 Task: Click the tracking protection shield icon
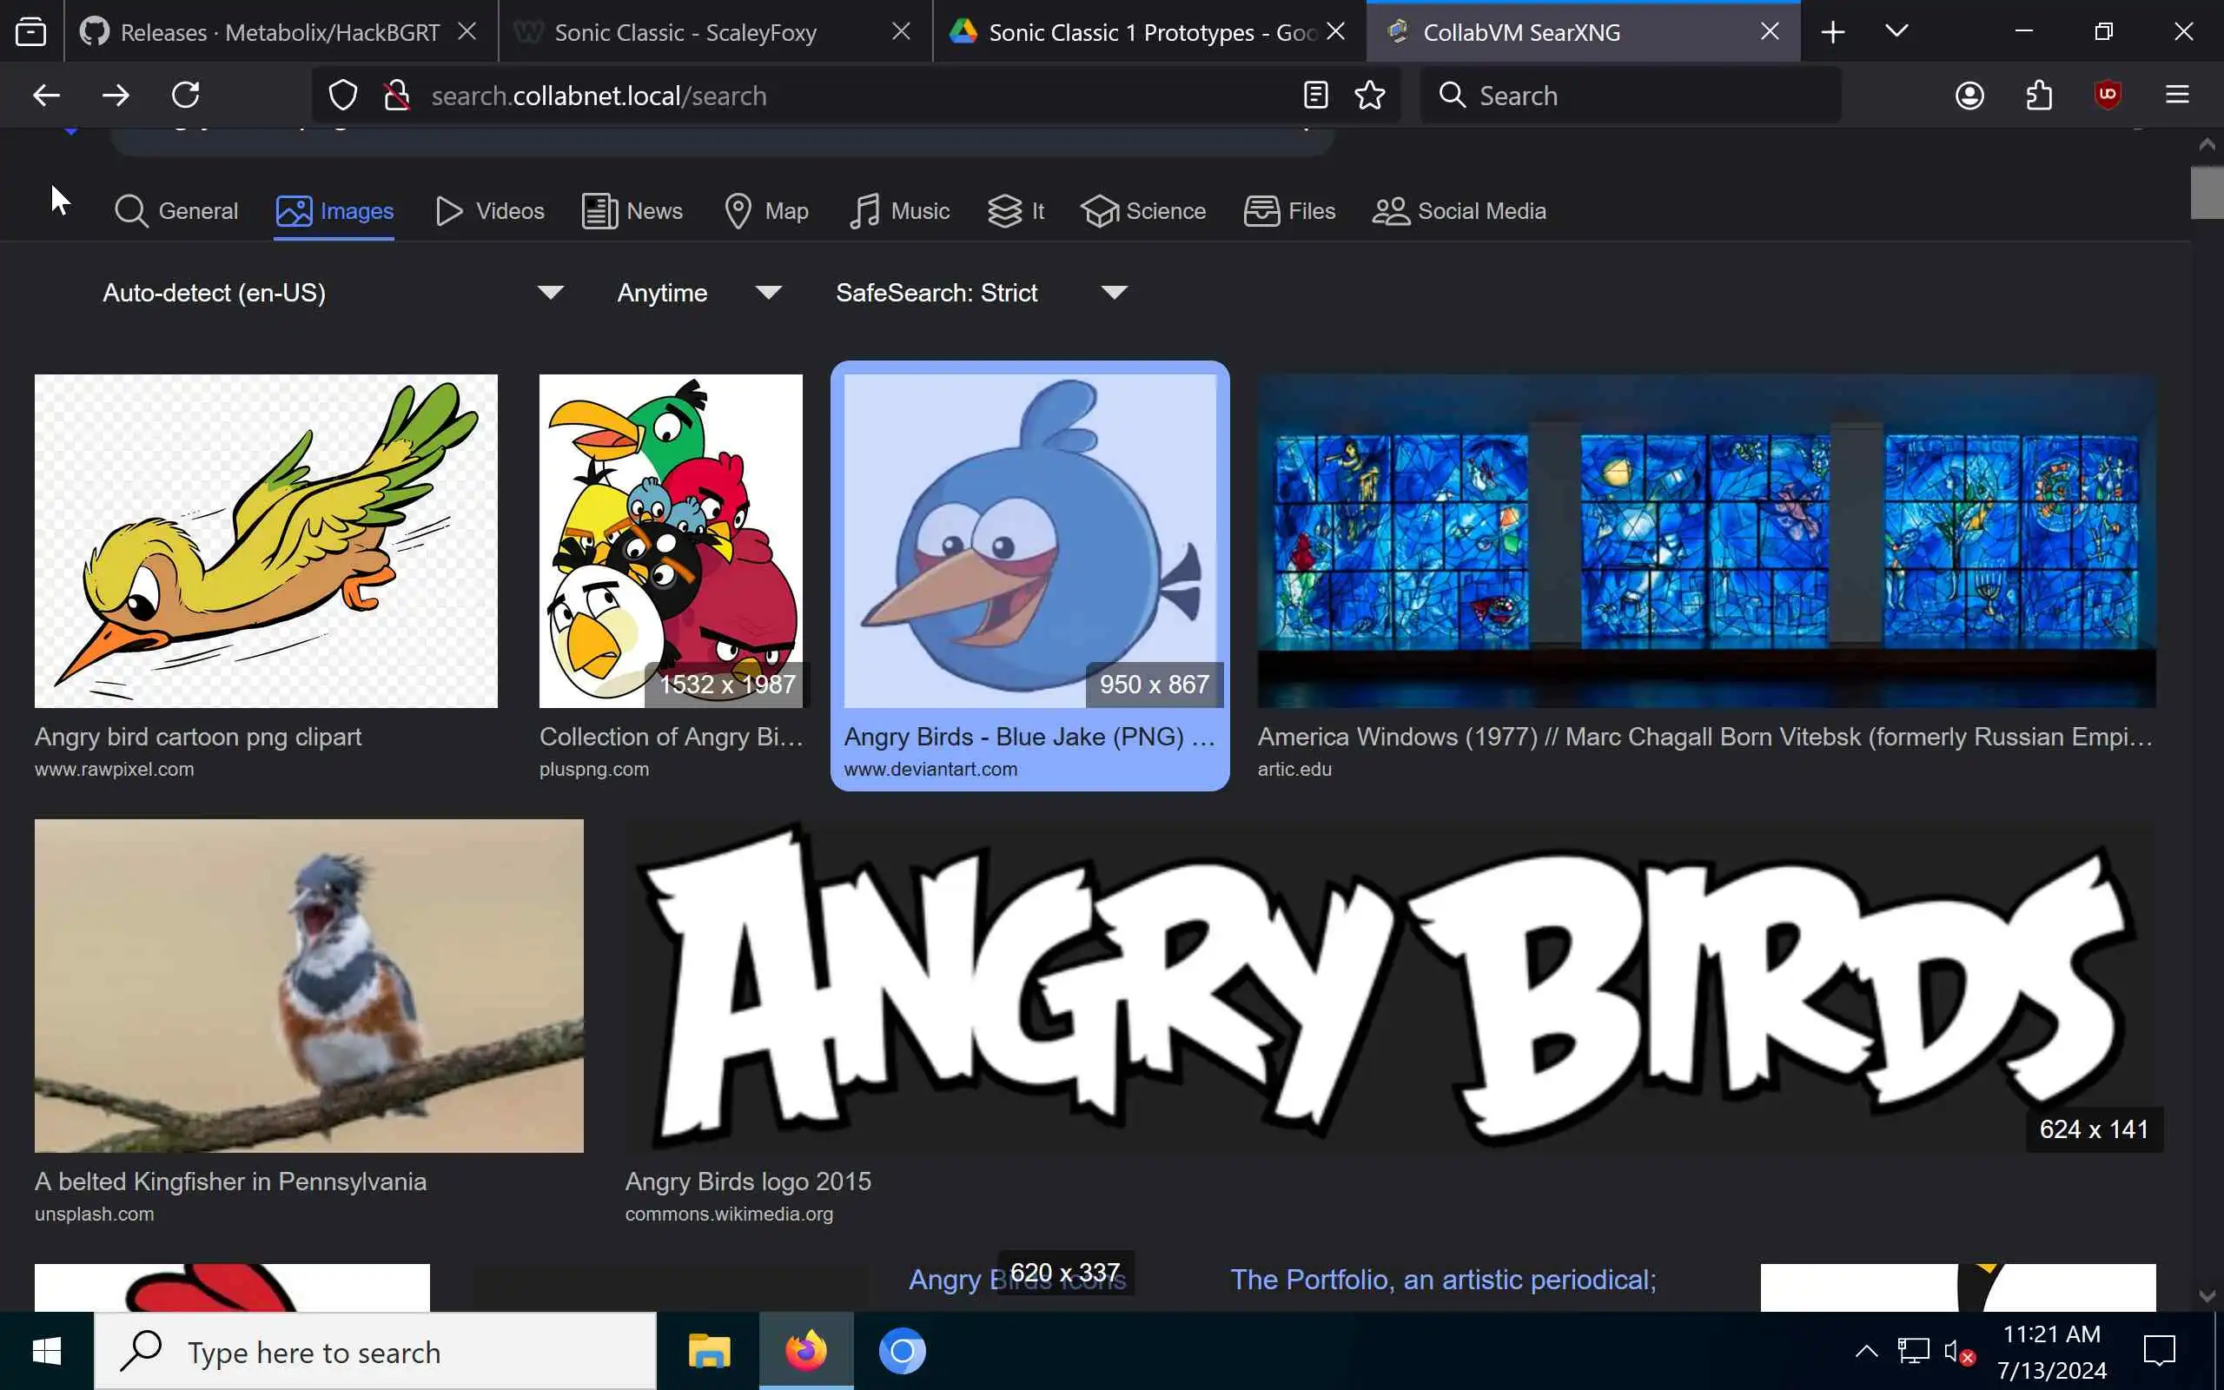[343, 95]
